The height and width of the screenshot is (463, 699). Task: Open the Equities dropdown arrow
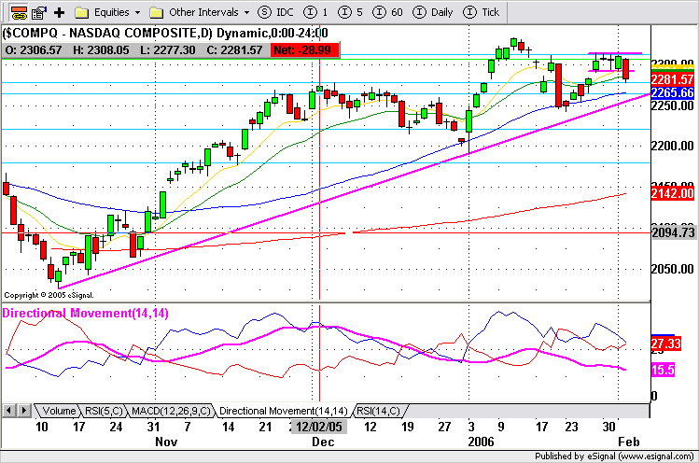pyautogui.click(x=138, y=12)
